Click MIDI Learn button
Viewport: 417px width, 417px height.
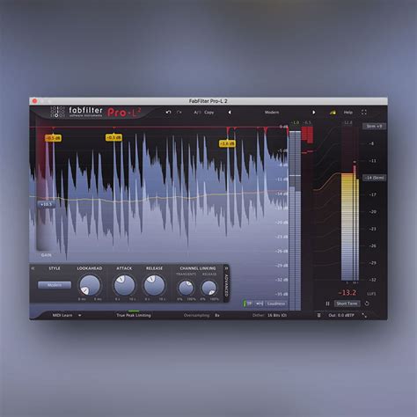[x=62, y=315]
